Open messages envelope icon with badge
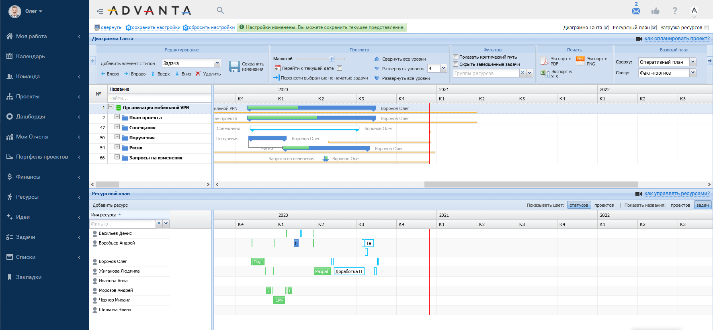Screen dimensions: 713x330 pyautogui.click(x=636, y=10)
